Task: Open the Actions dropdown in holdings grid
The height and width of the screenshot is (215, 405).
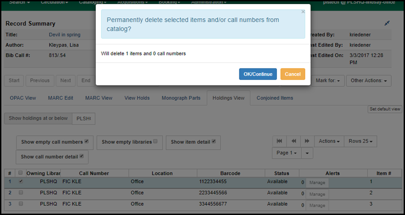Action: pos(329,141)
